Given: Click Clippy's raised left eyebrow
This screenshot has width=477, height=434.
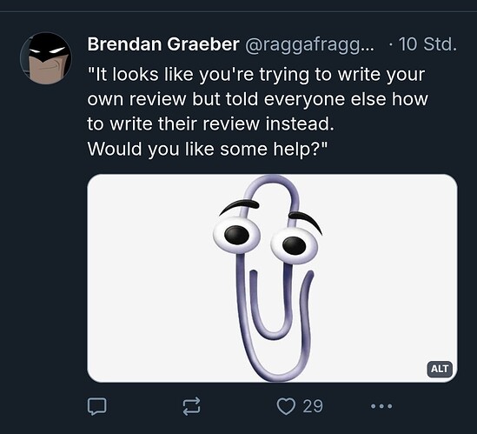Looking at the screenshot, I should pyautogui.click(x=239, y=206).
